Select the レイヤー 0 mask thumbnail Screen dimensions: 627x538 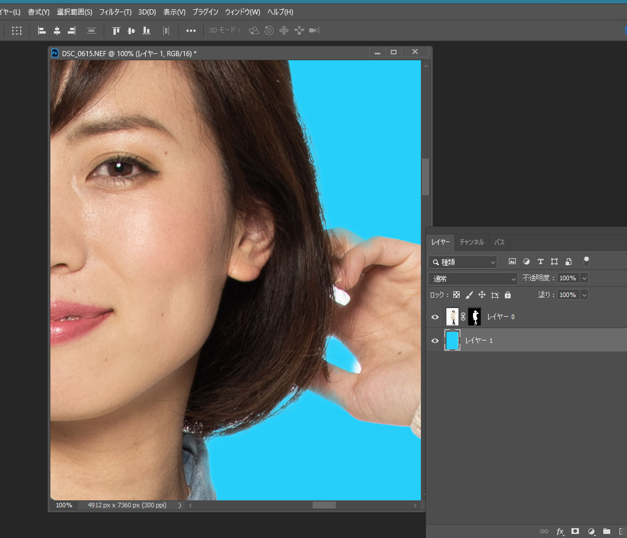point(474,317)
